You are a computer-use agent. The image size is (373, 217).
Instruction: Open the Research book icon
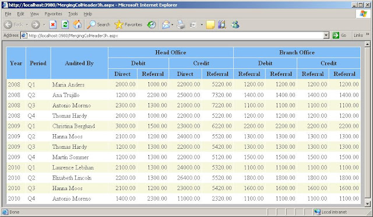coord(222,24)
